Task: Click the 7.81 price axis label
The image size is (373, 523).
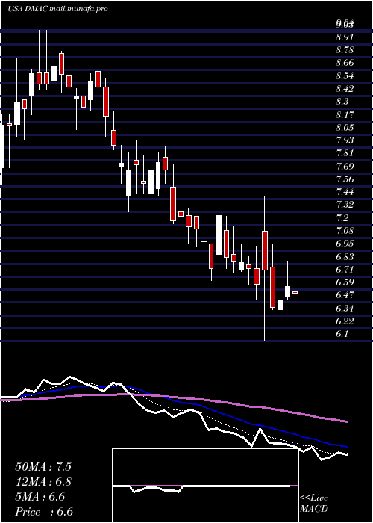Action: tap(345, 153)
